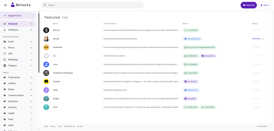The height and width of the screenshot is (131, 274).
Task: Click Suggest a bot
Action: coord(18,15)
